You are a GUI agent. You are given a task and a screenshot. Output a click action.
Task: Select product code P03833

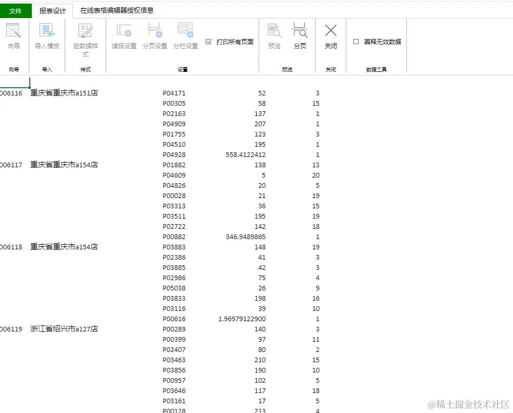click(174, 299)
